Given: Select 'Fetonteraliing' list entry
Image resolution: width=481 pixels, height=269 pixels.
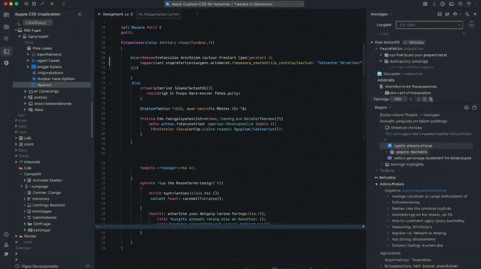Looking at the screenshot, I should [405, 202].
